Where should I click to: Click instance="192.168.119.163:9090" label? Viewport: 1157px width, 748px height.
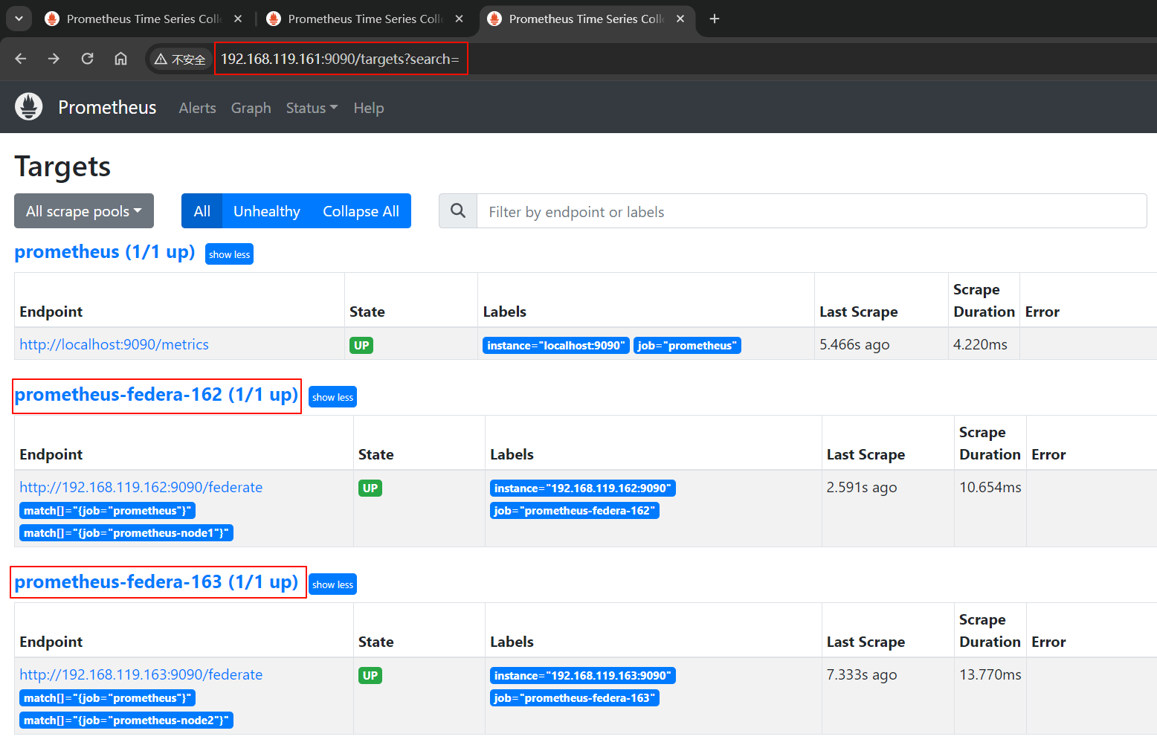coord(583,675)
